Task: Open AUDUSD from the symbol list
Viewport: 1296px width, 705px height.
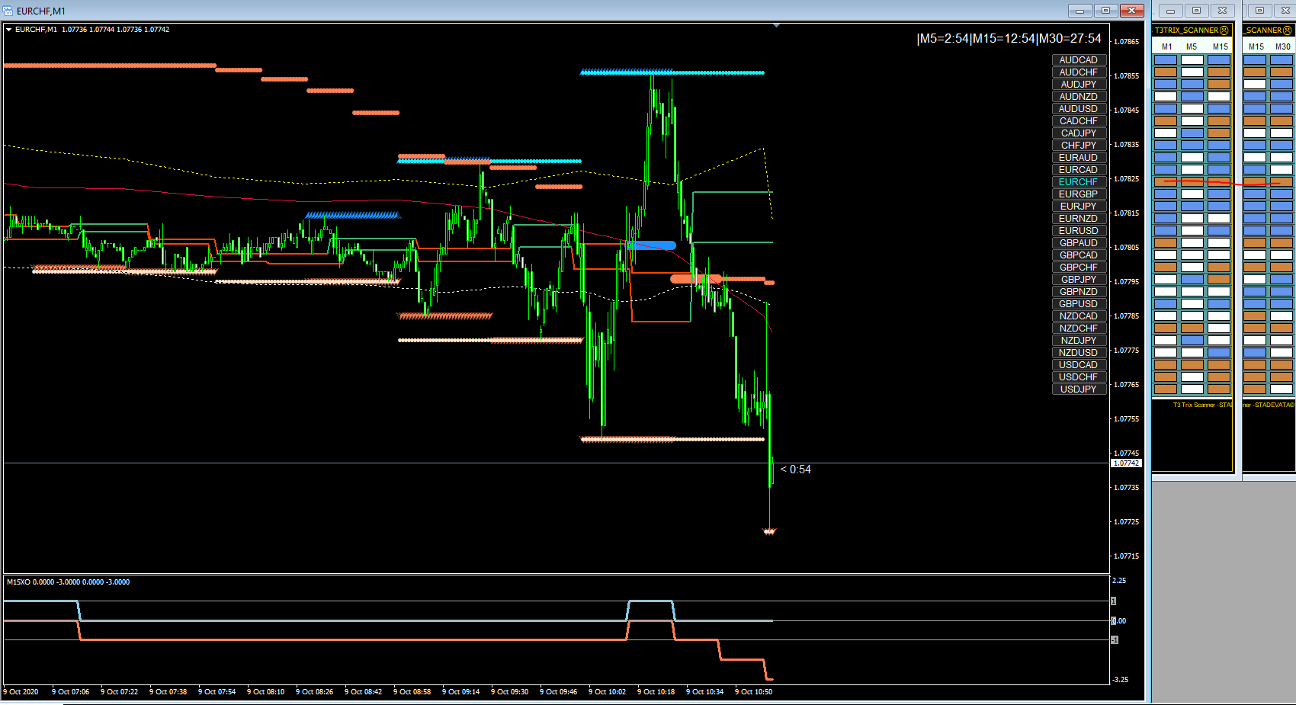Action: click(1079, 109)
